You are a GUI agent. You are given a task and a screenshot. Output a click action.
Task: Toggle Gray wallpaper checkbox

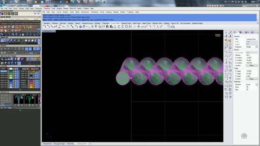(x=247, y=89)
